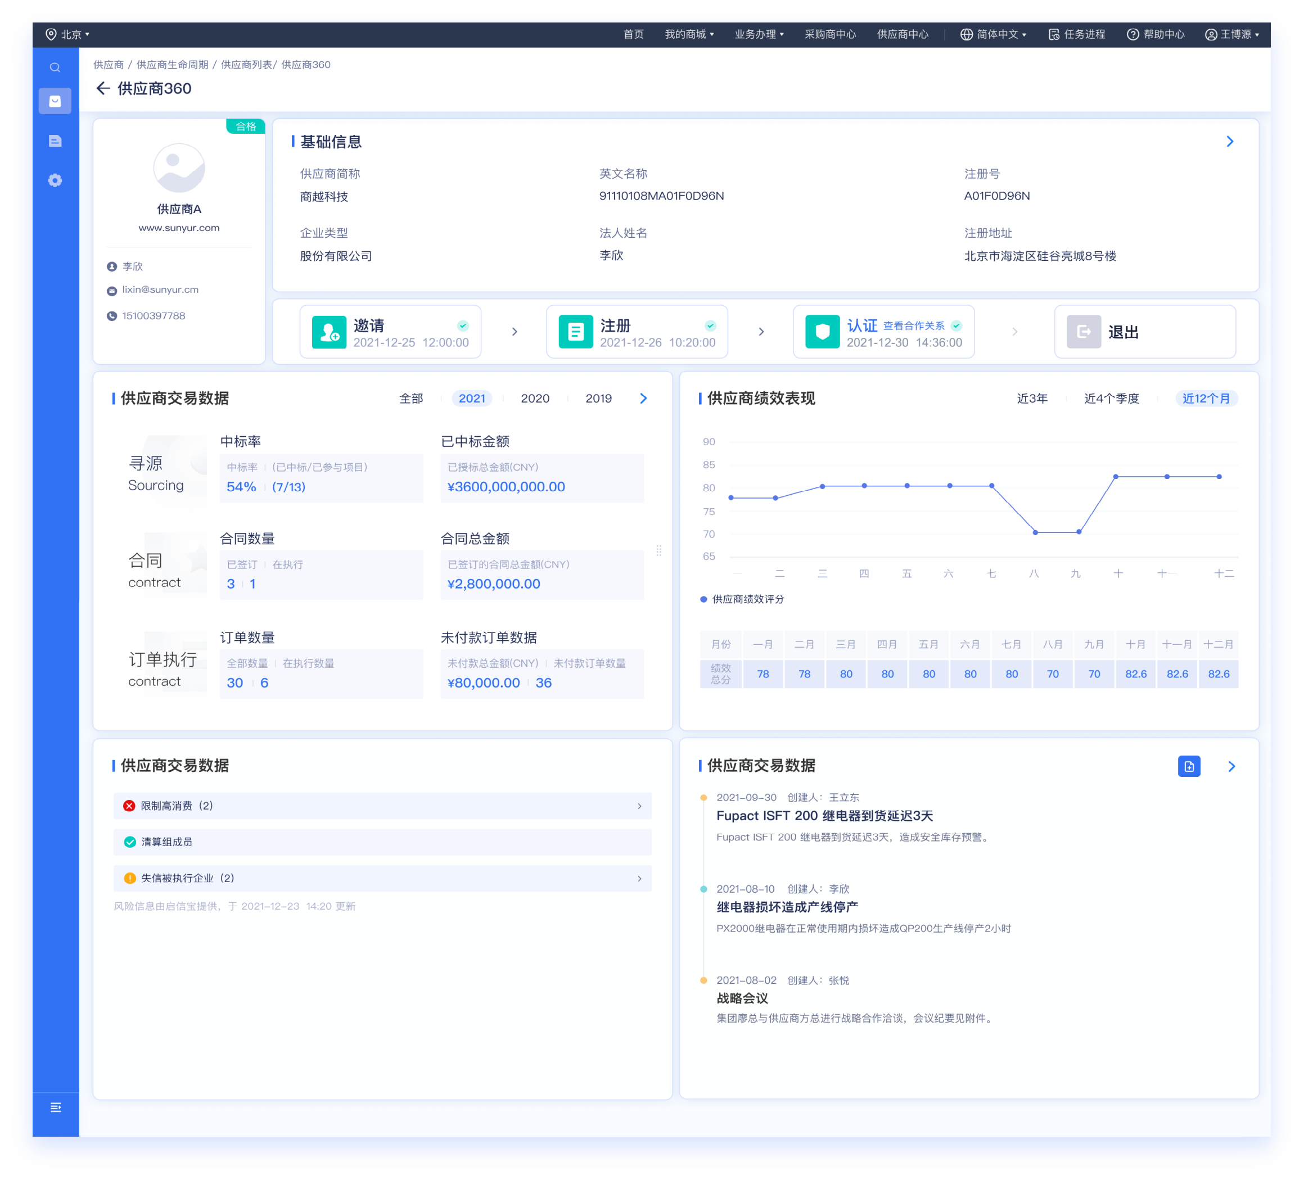1304x1180 pixels.
Task: Click the globe language icon
Action: 965,34
